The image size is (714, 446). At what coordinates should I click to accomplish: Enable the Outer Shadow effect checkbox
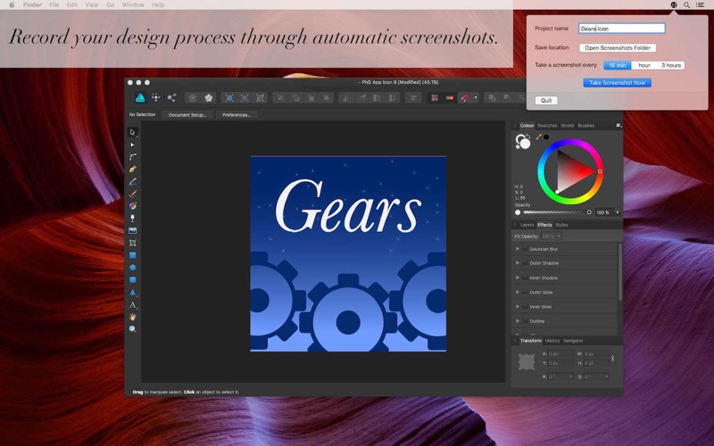click(525, 263)
